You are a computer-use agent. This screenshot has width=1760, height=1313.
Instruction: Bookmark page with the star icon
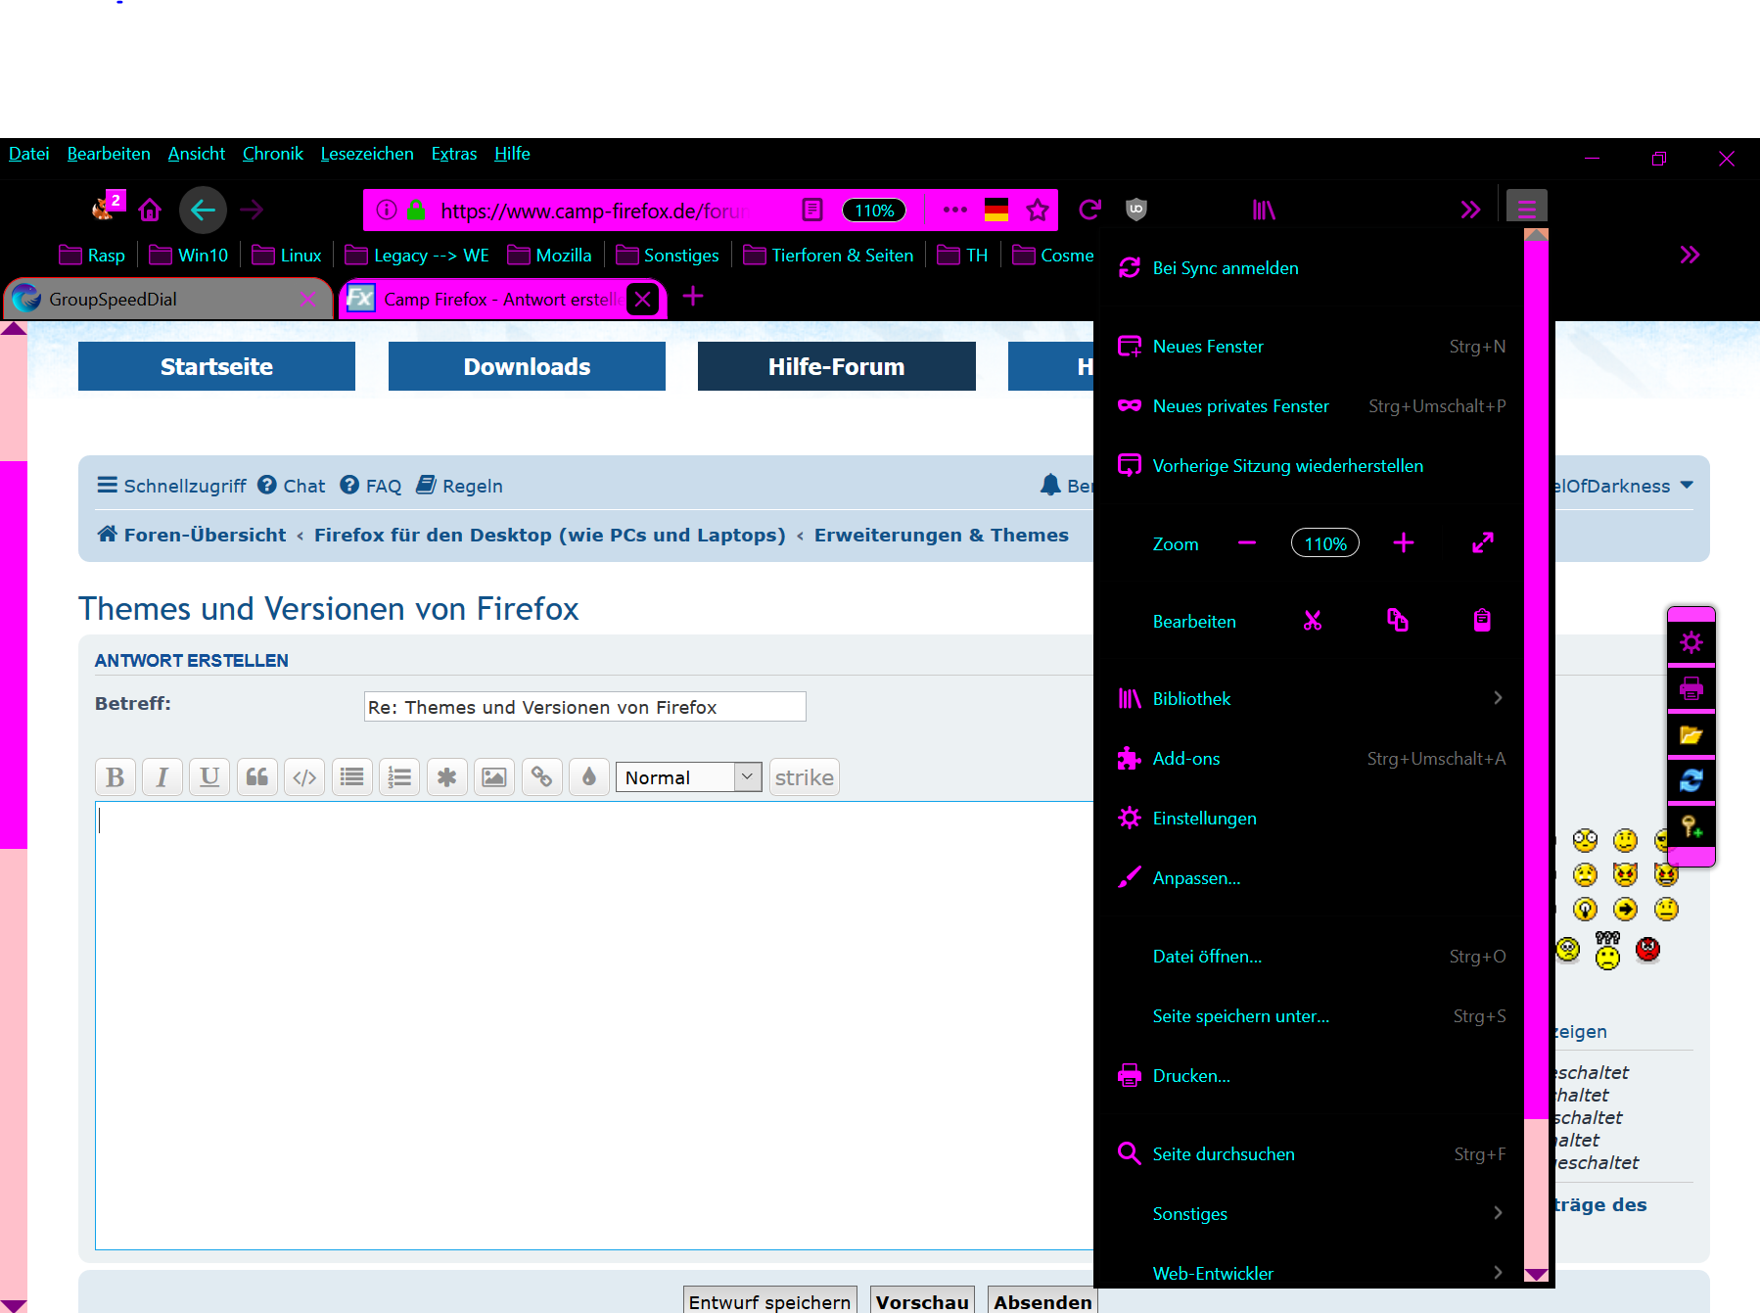[1038, 210]
